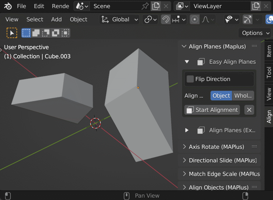273x200 pixels.
Task: Open proportional falloff curve dropdown
Action: (x=208, y=19)
